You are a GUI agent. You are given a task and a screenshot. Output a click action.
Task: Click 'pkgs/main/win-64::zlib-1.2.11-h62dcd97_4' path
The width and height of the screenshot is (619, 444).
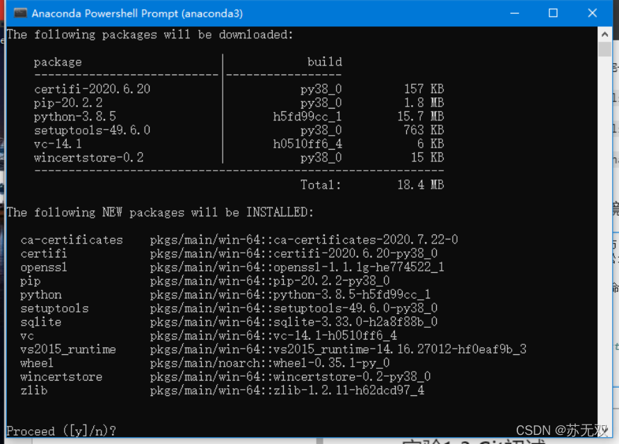(287, 390)
